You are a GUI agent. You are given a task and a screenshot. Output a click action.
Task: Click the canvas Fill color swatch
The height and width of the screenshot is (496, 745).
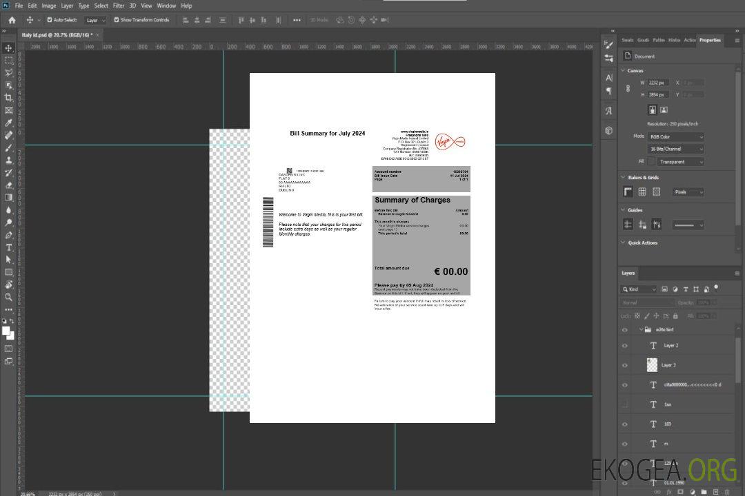coord(651,162)
